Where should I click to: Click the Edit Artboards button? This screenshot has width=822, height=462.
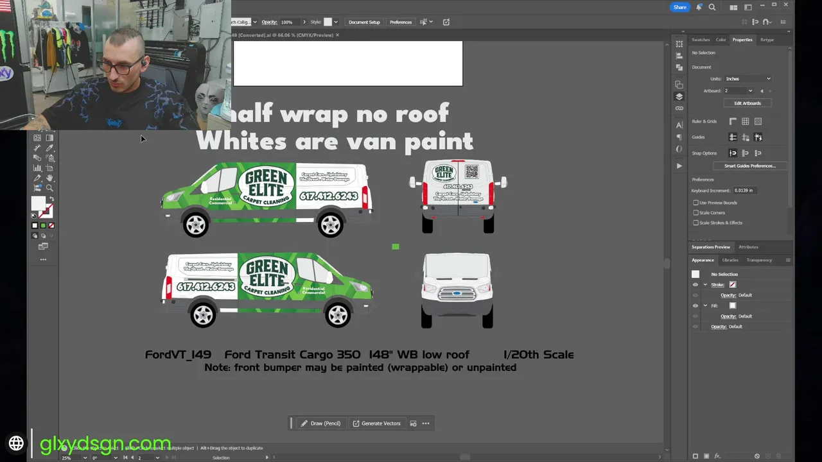(748, 103)
